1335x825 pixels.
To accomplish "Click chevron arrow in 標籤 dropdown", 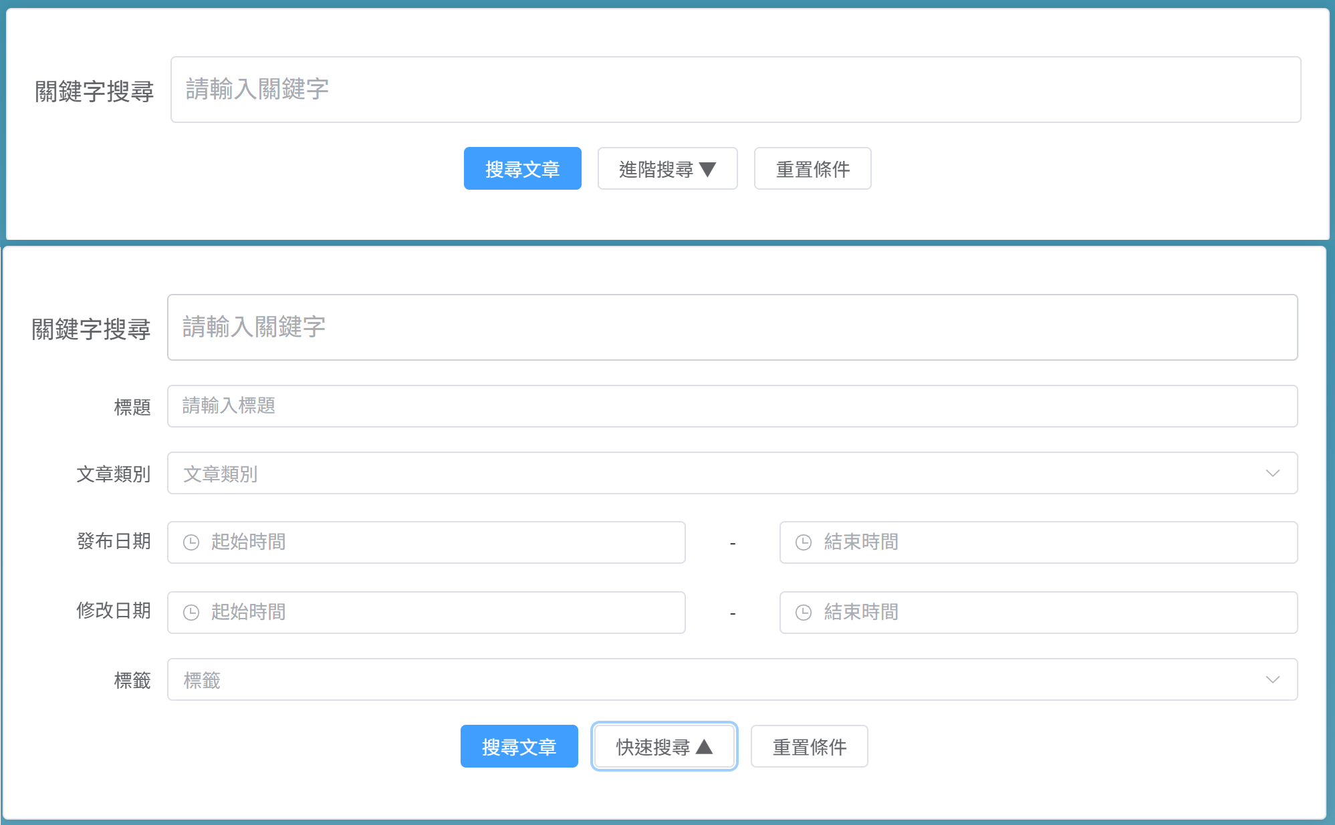I will pyautogui.click(x=1272, y=680).
